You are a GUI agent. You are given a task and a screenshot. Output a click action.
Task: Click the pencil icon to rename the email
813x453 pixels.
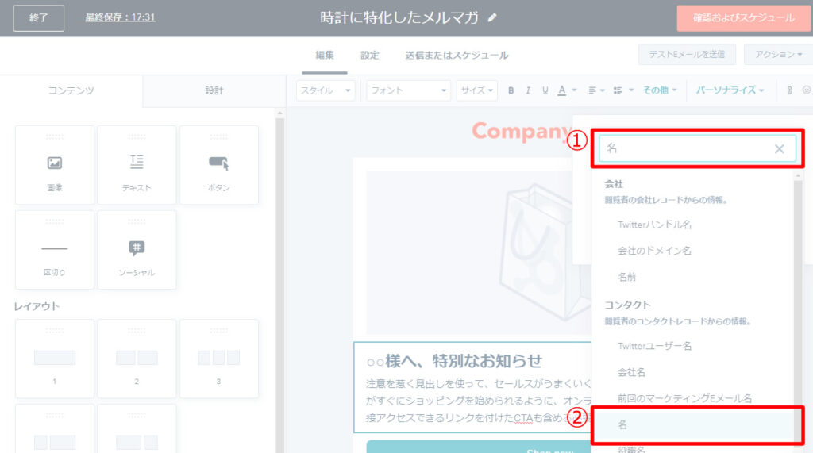(492, 17)
